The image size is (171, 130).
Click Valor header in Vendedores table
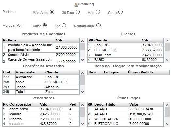54,104
